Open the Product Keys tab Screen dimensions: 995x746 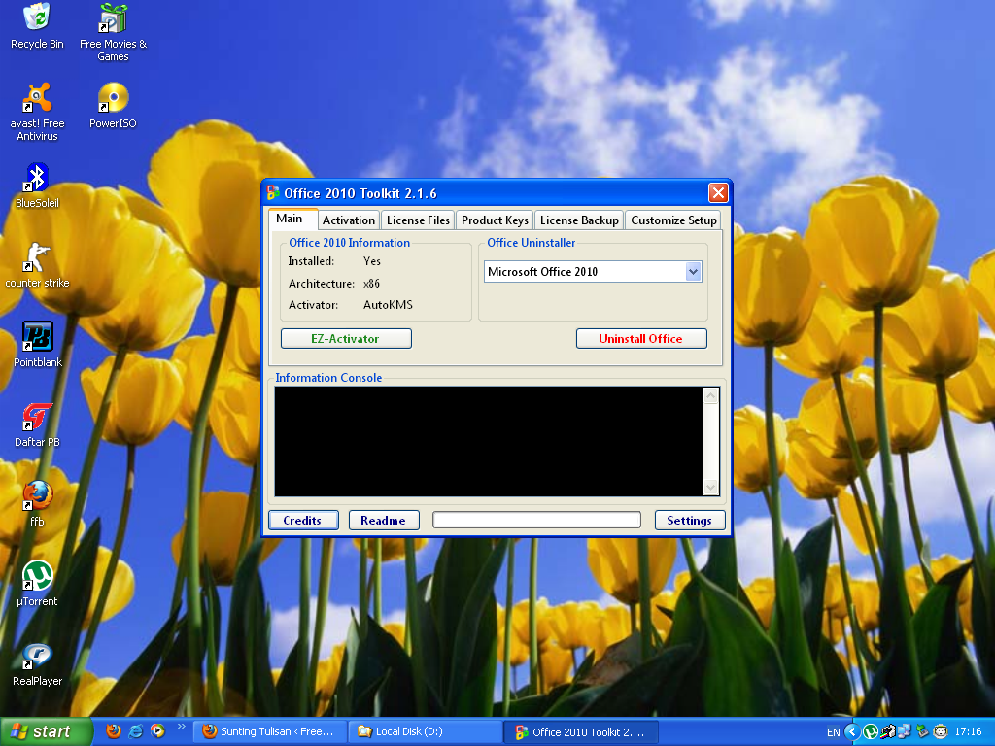495,220
